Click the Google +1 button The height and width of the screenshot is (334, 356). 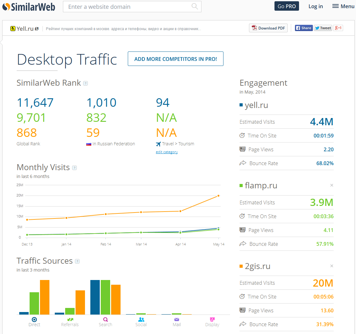(338, 28)
